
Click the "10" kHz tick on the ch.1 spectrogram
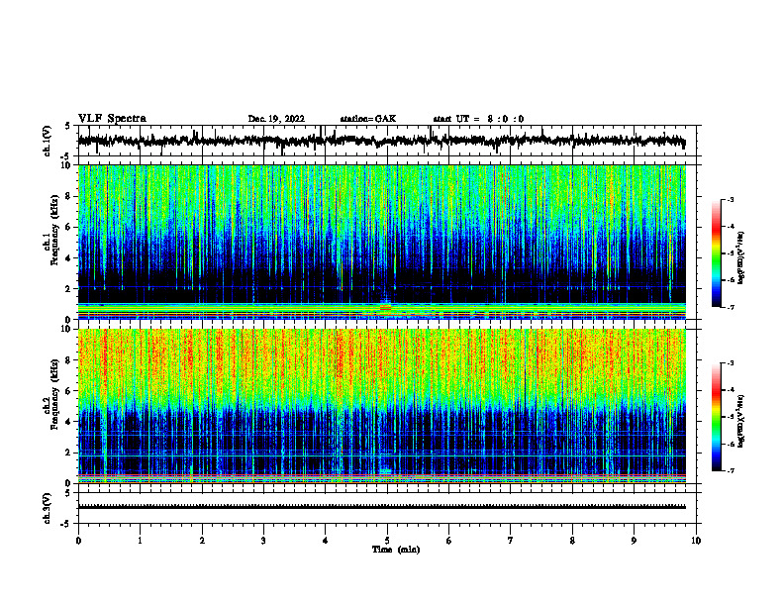click(x=67, y=165)
